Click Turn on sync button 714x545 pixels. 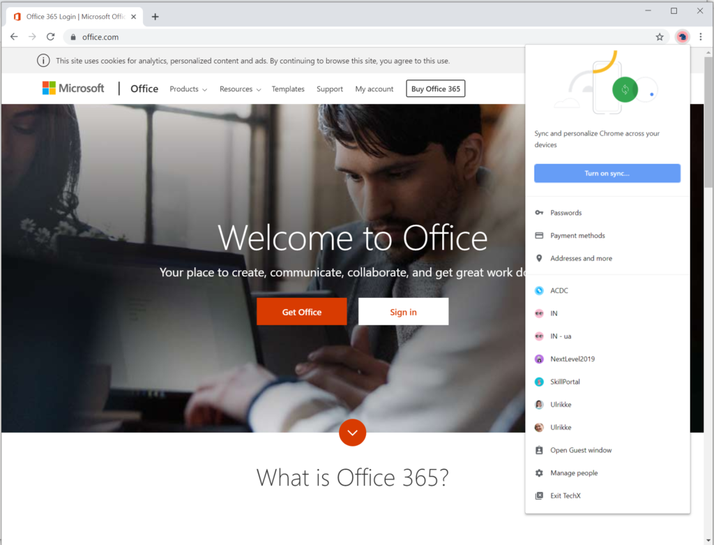click(607, 173)
